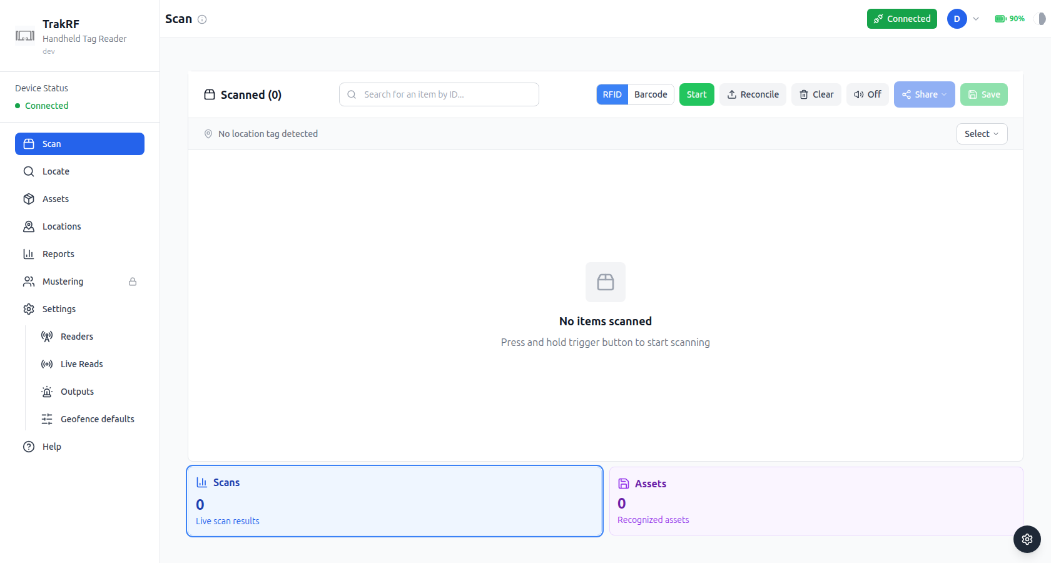
Task: Click the green Start button
Action: 697,94
